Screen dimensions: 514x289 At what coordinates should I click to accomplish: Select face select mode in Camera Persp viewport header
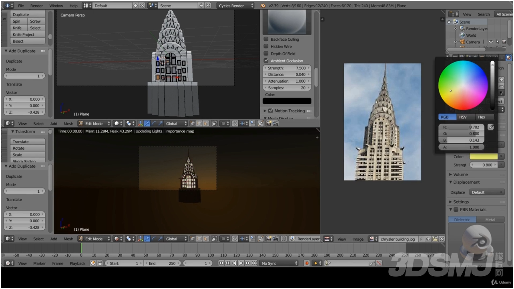[205, 124]
